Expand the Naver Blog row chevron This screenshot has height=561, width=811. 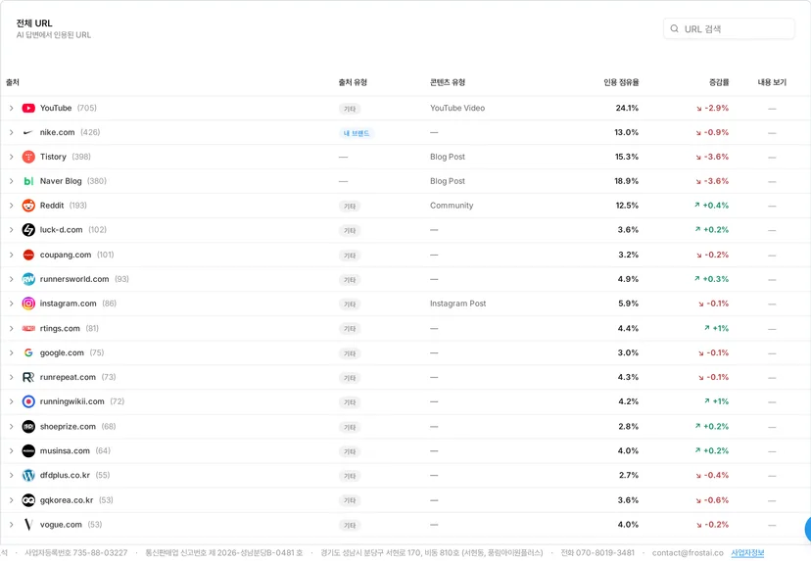(11, 181)
